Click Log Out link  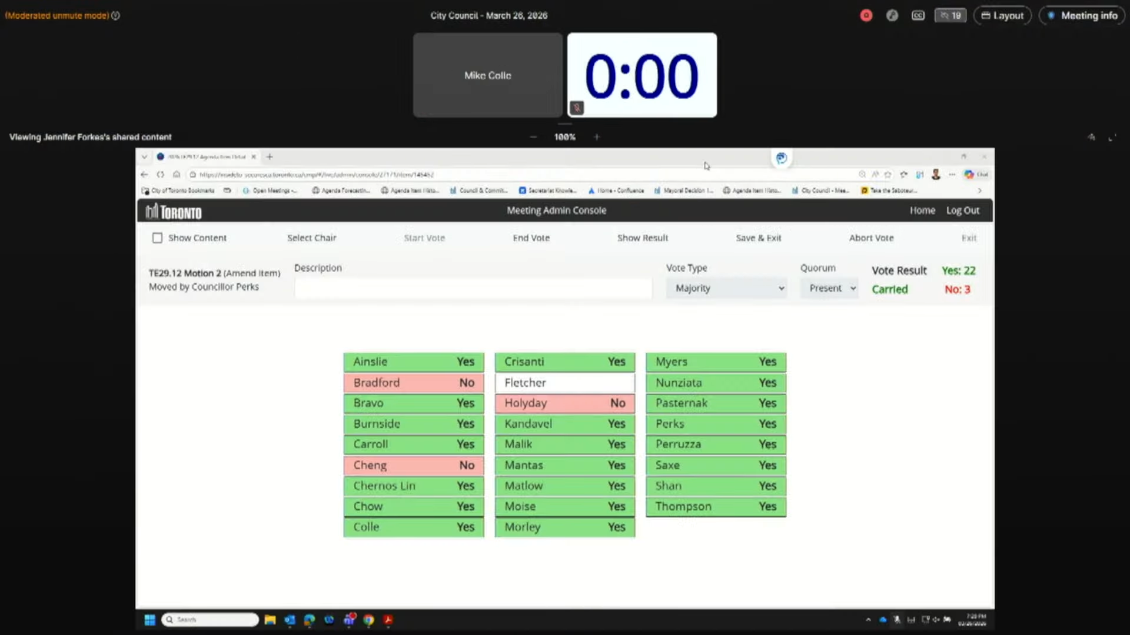pyautogui.click(x=963, y=210)
